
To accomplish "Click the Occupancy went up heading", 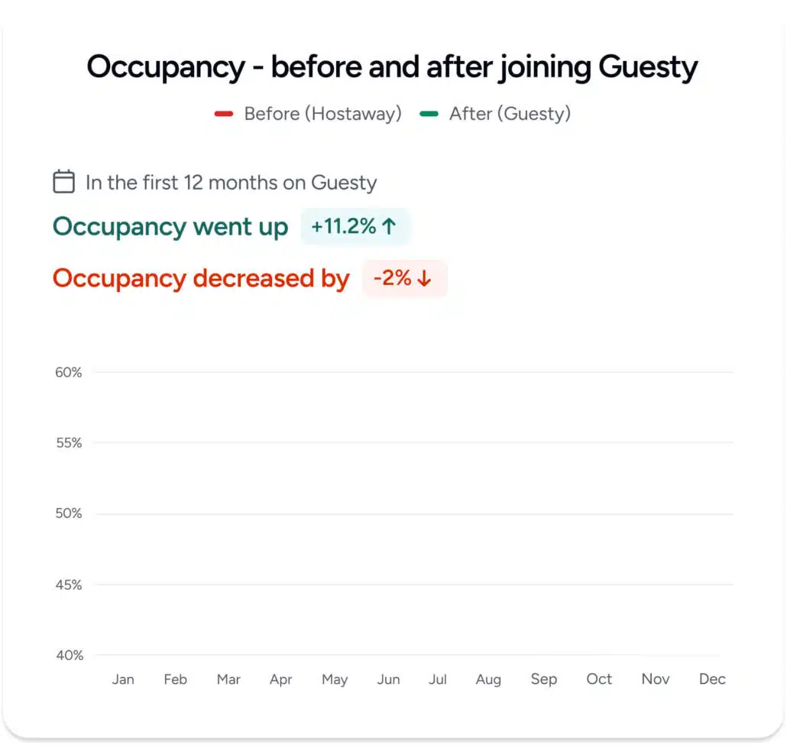I will point(170,227).
